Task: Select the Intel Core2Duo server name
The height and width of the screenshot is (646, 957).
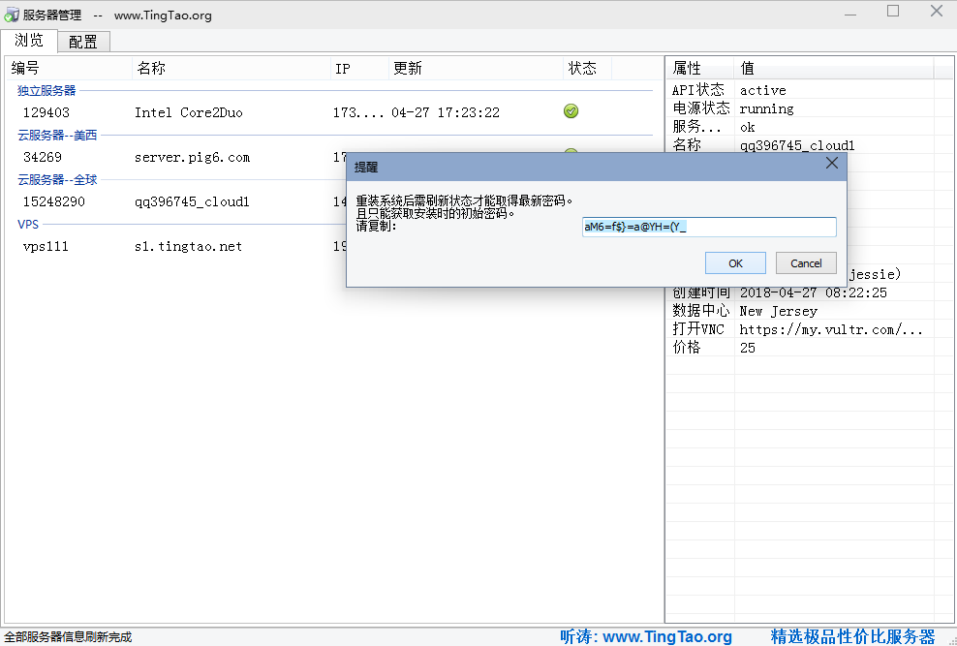Action: 189,112
